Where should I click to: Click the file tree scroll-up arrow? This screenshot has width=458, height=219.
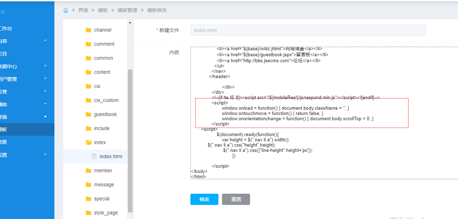point(130,23)
